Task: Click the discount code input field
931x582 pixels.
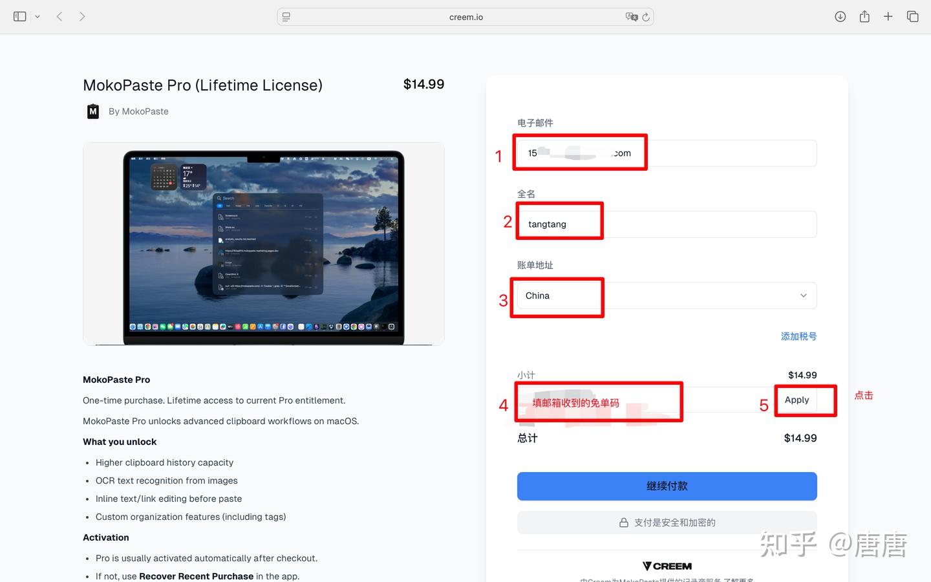Action: 646,400
